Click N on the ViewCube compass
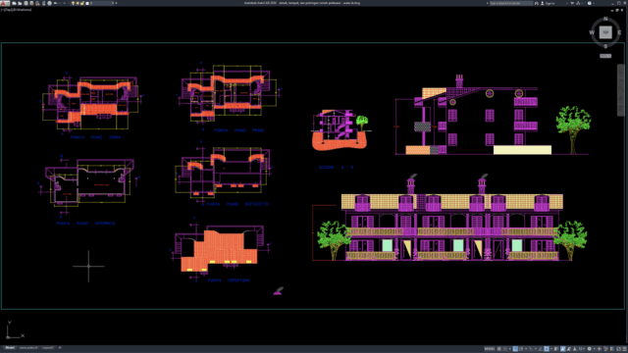The width and height of the screenshot is (628, 353). point(605,19)
